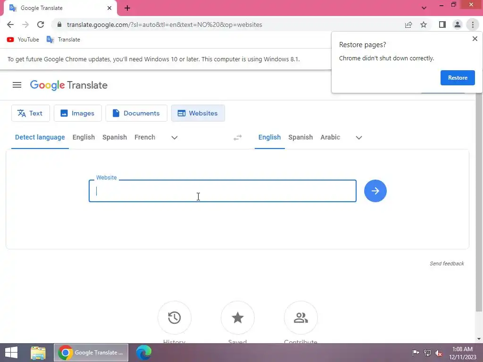Image resolution: width=483 pixels, height=362 pixels.
Task: Click the Send feedback link
Action: [447, 263]
